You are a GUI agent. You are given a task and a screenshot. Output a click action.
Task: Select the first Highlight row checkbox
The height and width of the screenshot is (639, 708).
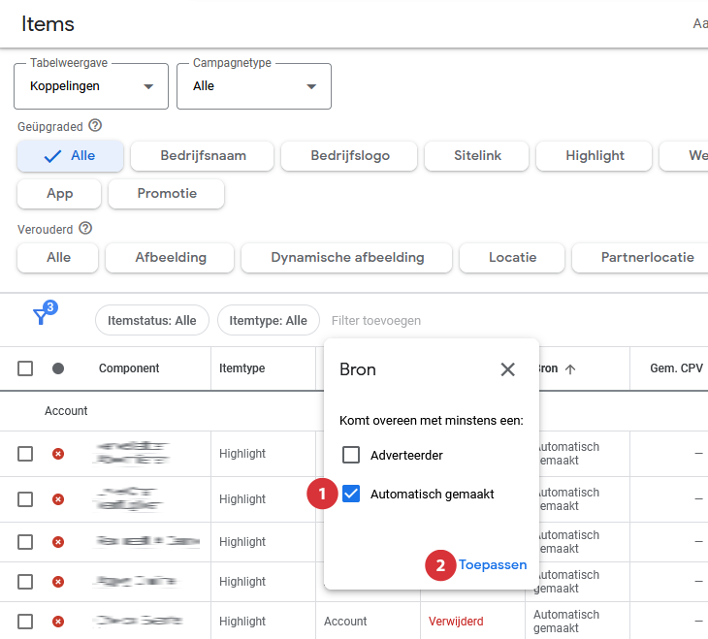[x=25, y=454]
